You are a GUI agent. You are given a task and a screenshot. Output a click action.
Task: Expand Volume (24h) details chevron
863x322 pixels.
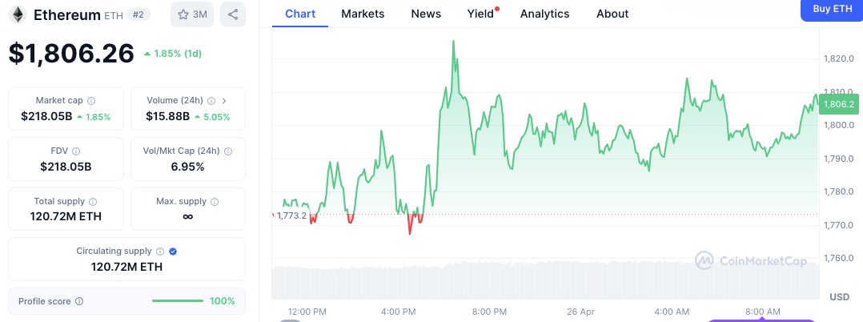[x=224, y=101]
